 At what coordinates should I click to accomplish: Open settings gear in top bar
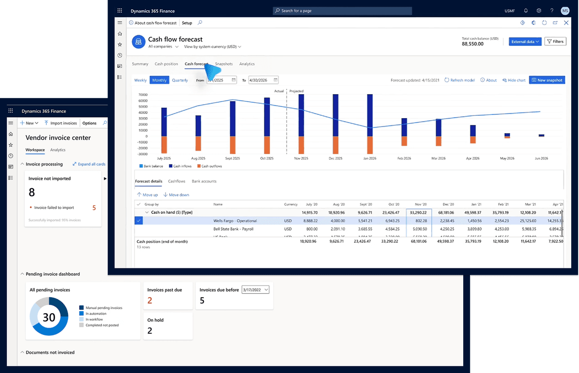point(538,11)
